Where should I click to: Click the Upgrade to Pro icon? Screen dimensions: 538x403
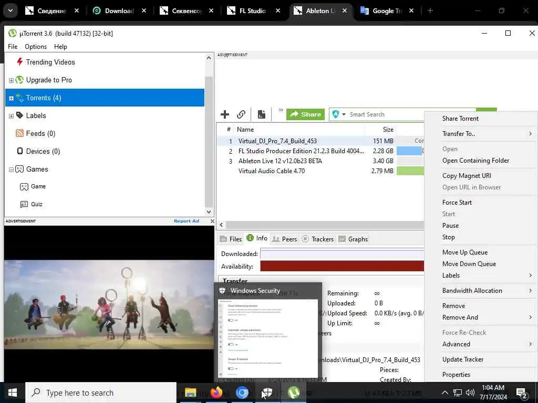pos(19,80)
